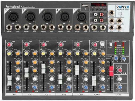
Task: Click the MP3 player next/plus button
Action: (x=101, y=10)
